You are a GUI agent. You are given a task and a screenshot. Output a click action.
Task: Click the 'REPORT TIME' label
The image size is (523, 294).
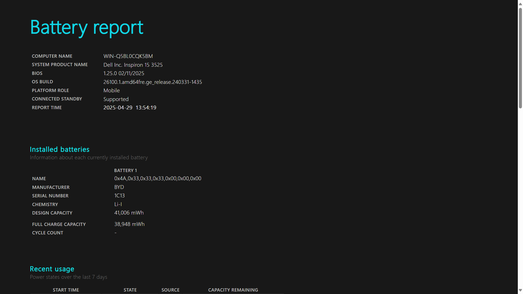tap(47, 108)
